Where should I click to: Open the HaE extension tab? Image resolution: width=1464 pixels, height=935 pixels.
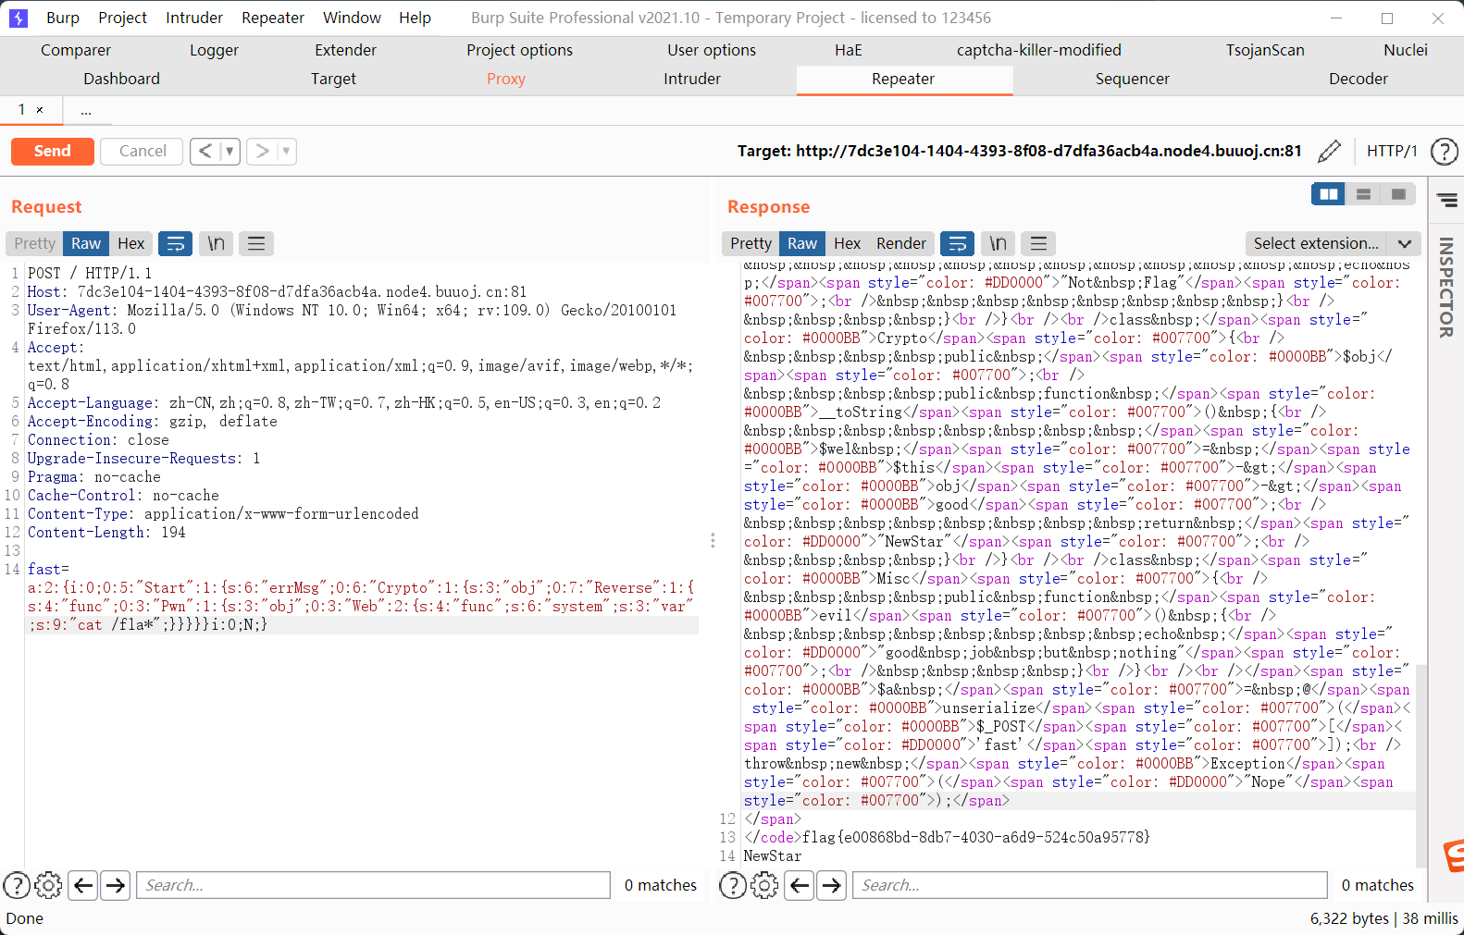848,50
